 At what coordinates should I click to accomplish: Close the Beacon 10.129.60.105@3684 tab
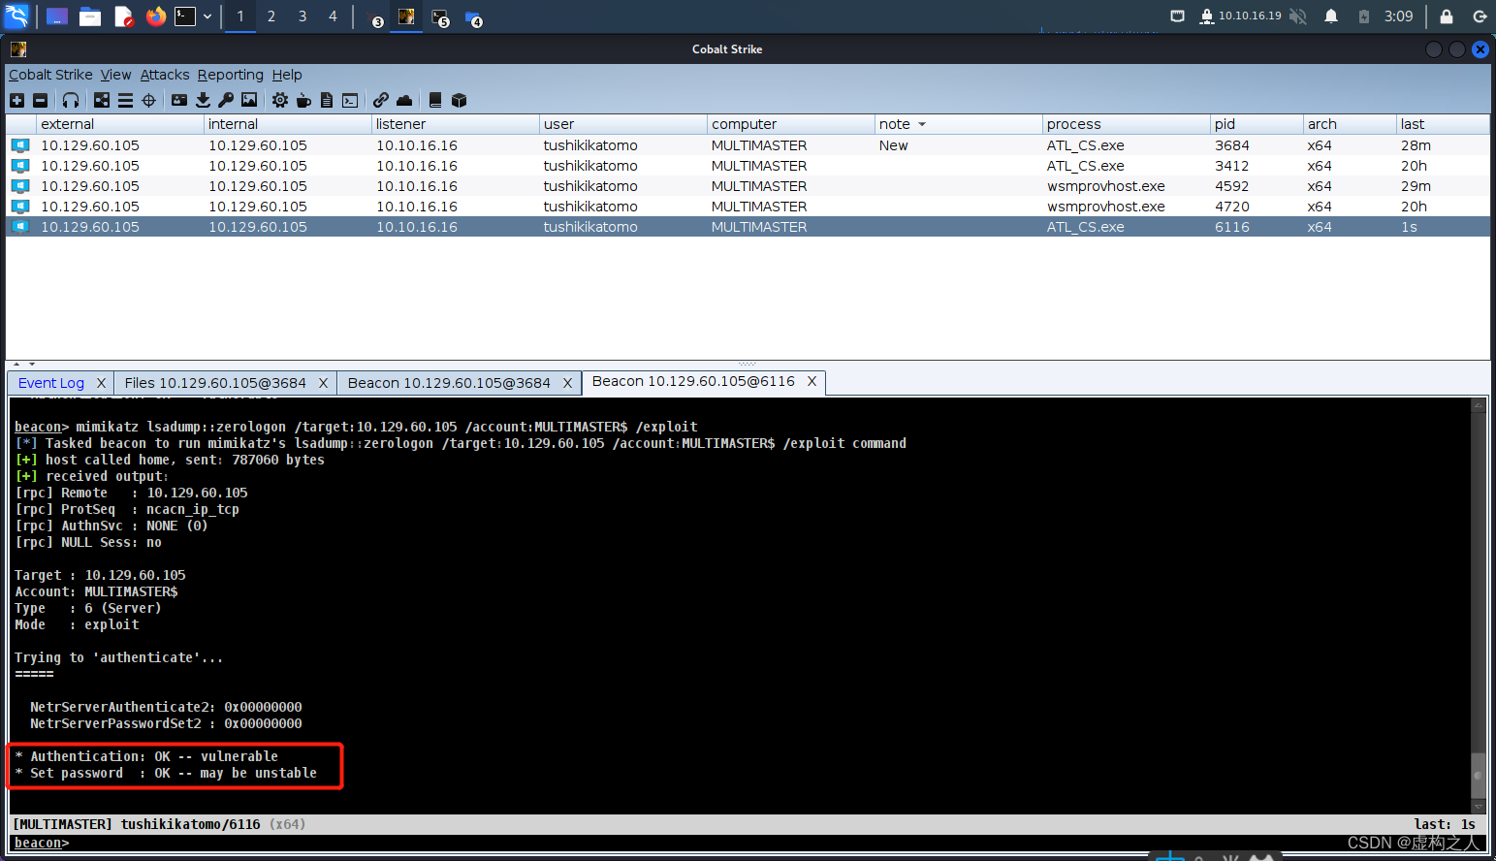tap(568, 383)
